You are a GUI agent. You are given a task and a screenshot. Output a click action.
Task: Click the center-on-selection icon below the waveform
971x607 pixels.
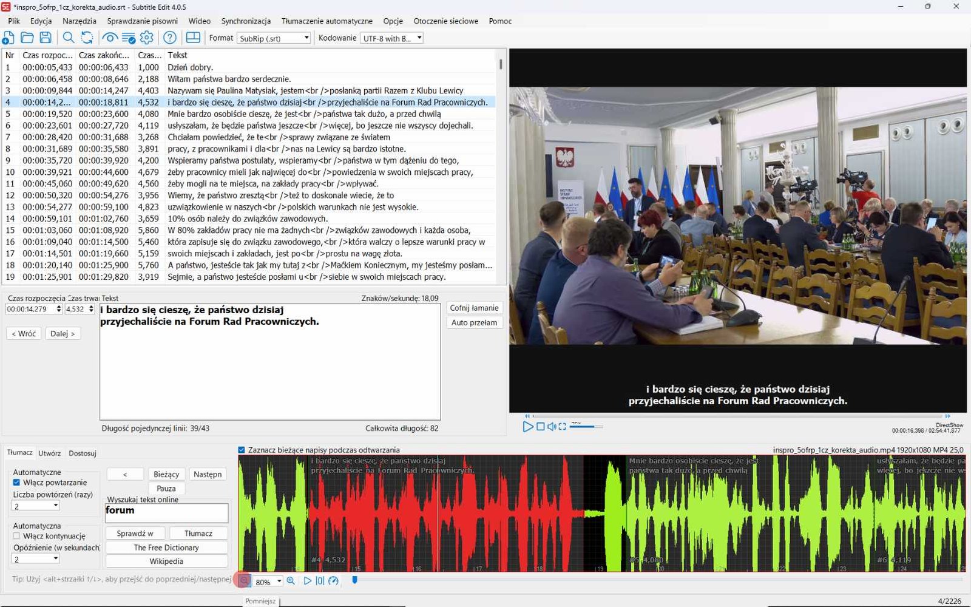pos(320,581)
